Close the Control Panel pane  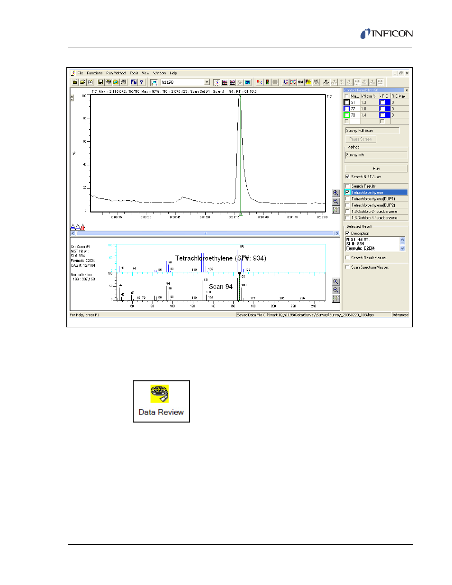407,90
